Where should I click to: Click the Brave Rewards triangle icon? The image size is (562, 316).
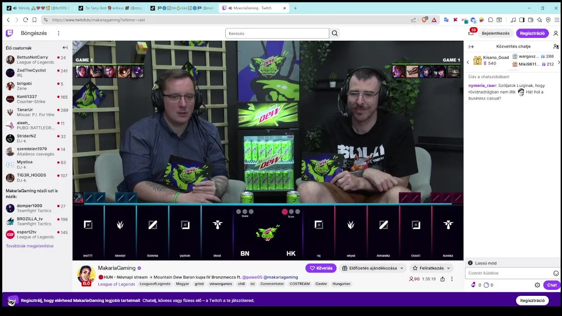coord(434,20)
